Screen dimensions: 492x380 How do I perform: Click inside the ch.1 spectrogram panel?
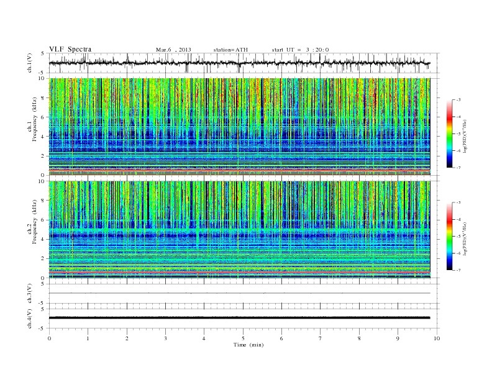[x=239, y=127]
